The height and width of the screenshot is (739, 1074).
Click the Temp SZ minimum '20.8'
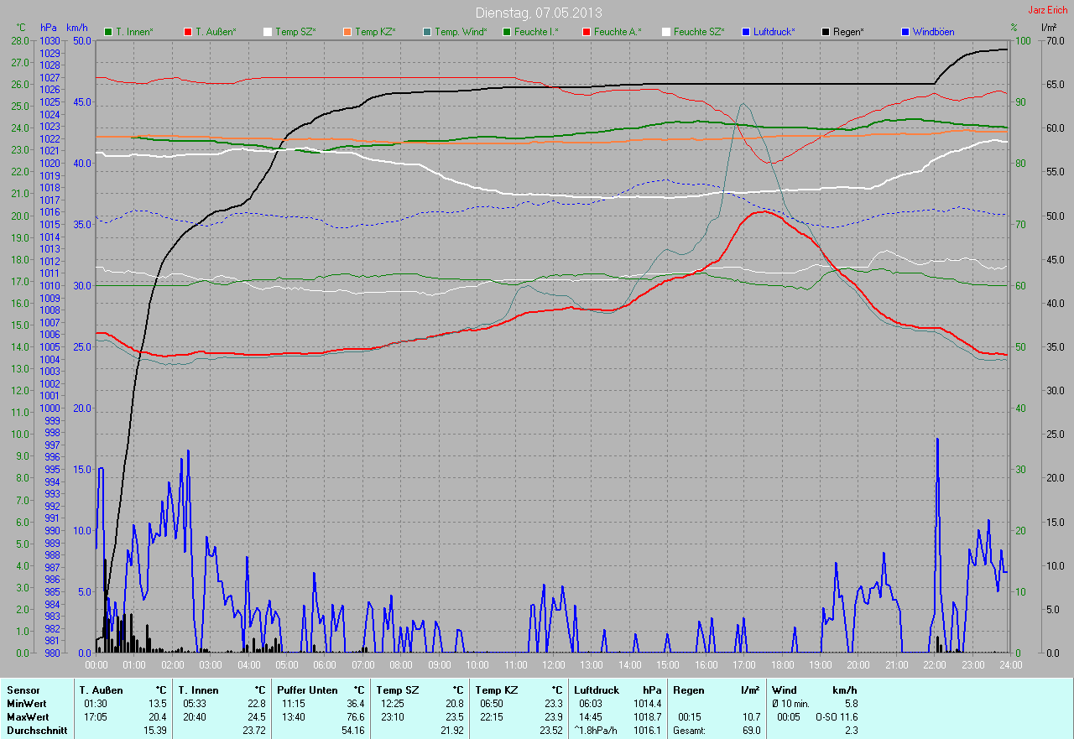(454, 703)
